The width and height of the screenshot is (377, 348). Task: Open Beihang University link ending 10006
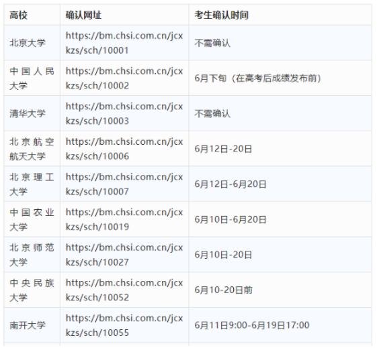(124, 149)
